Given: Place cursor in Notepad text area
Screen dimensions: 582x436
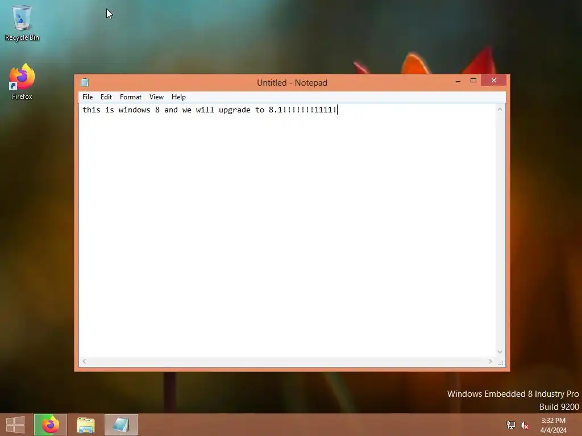Looking at the screenshot, I should coord(287,230).
